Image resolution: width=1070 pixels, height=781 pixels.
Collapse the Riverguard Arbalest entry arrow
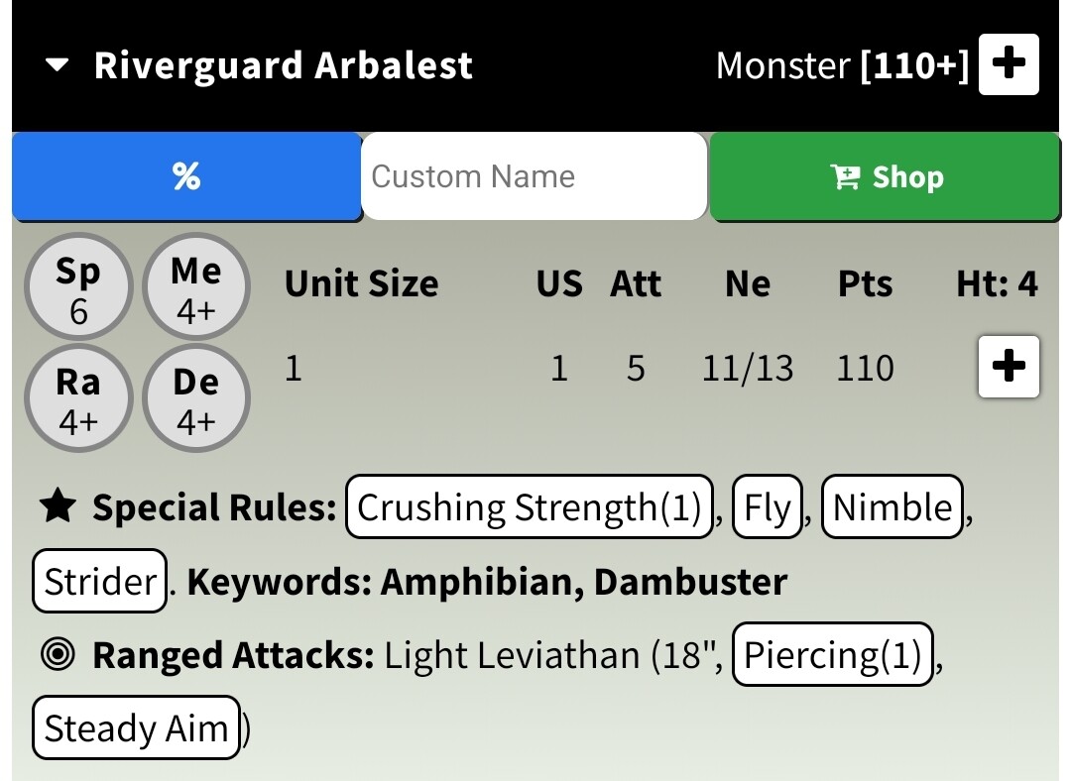(58, 66)
